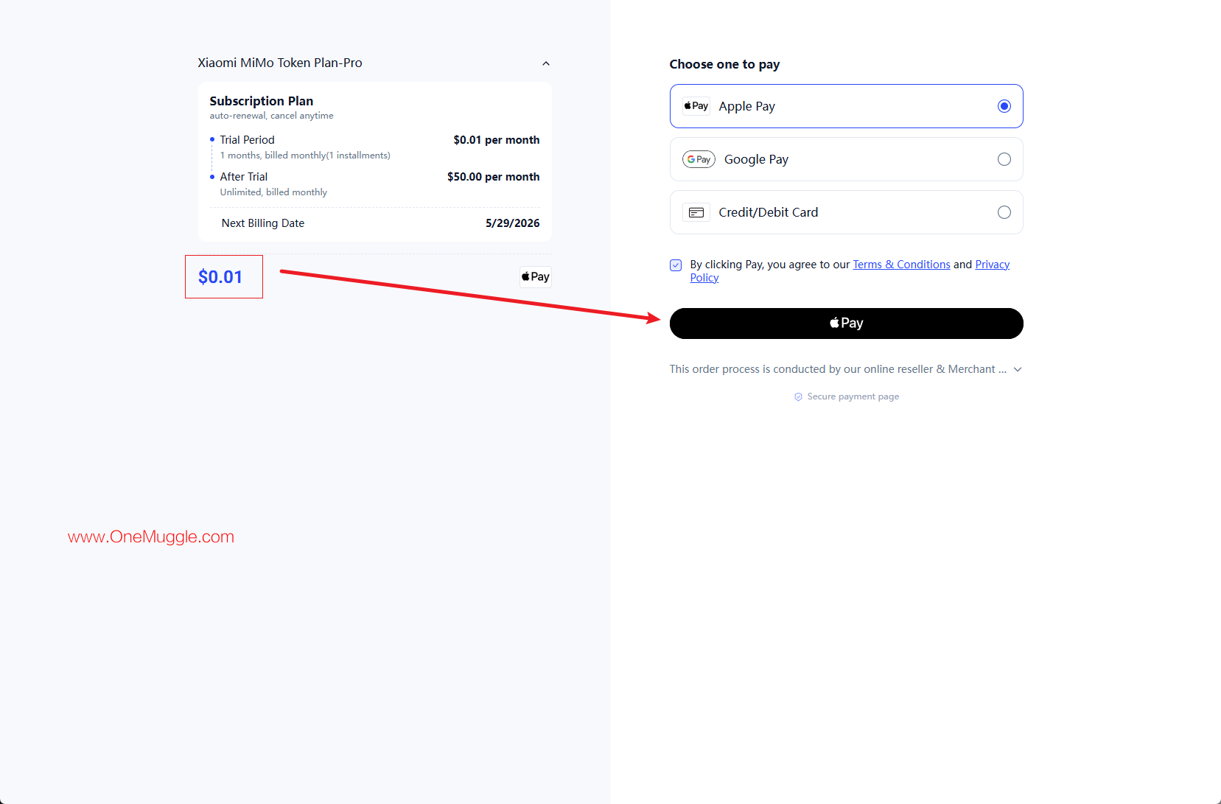1221x804 pixels.
Task: Select the Apple Pay radio button
Action: coord(1004,106)
